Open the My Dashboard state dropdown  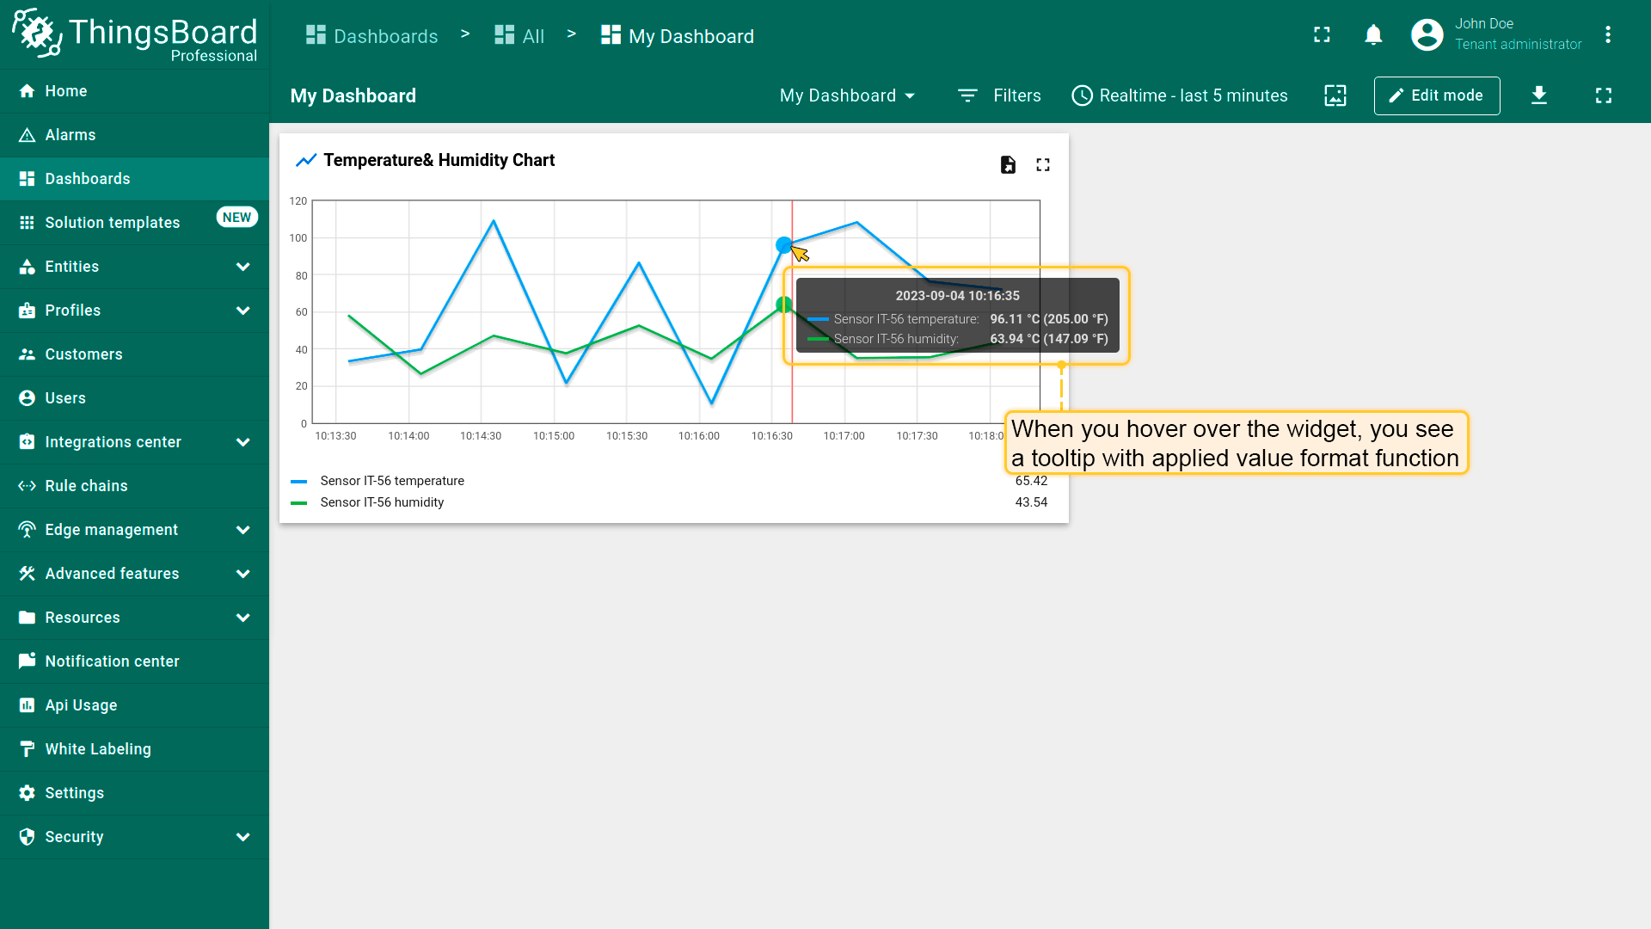coord(847,95)
